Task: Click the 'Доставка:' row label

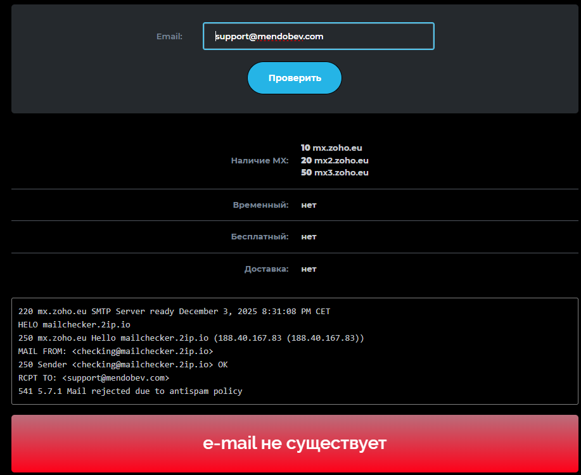Action: point(266,269)
